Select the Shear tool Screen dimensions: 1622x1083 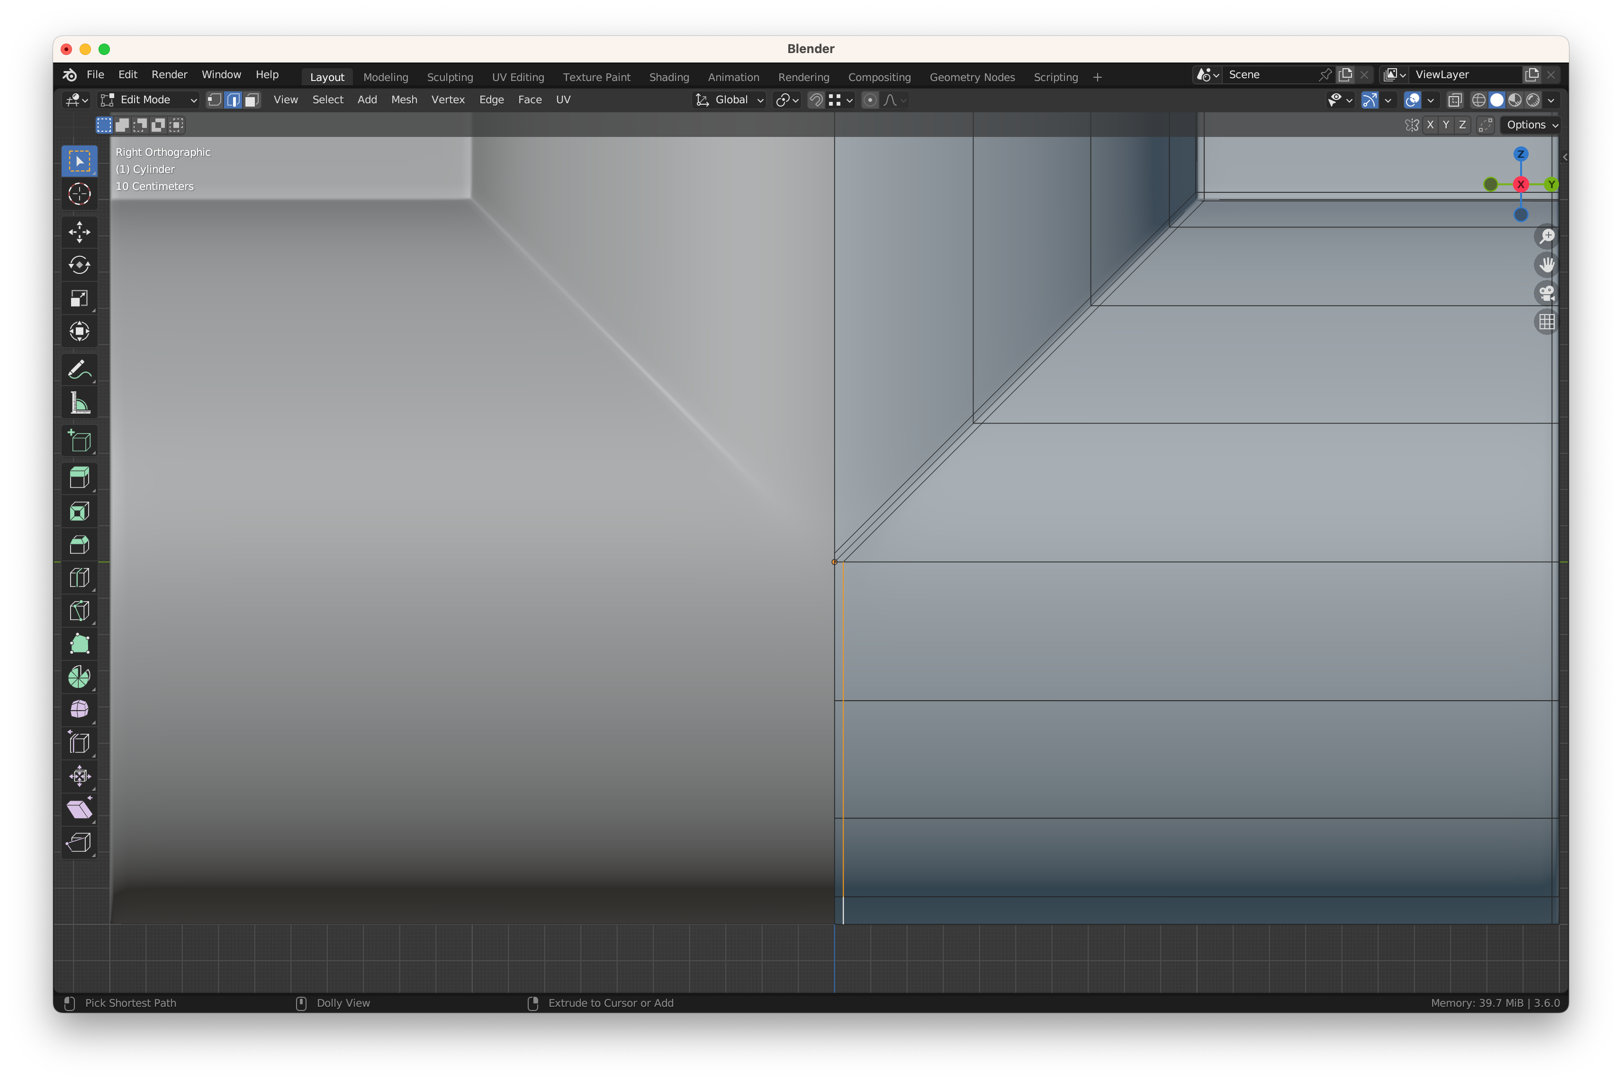click(80, 810)
